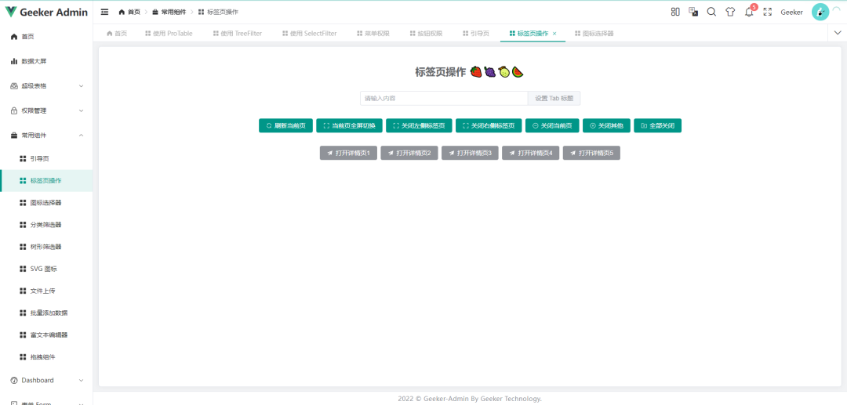Expand the 超级表格 sidebar menu
Screen dimensions: 847x405
coord(46,86)
